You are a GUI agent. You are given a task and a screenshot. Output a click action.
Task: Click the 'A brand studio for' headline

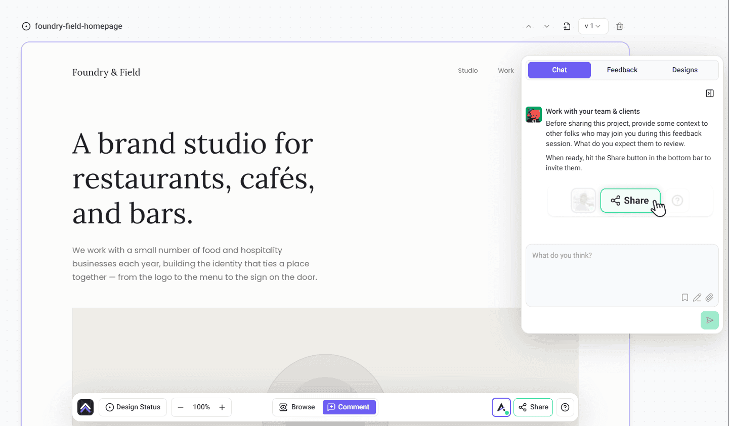pos(193,144)
